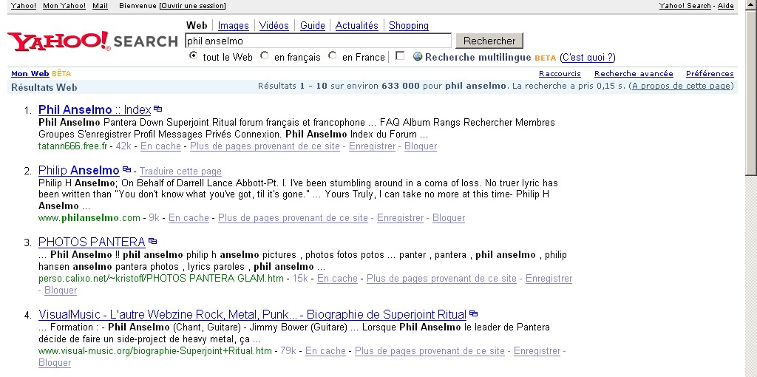The width and height of the screenshot is (757, 377).
Task: Select the 'en français' radio button
Action: [x=264, y=55]
